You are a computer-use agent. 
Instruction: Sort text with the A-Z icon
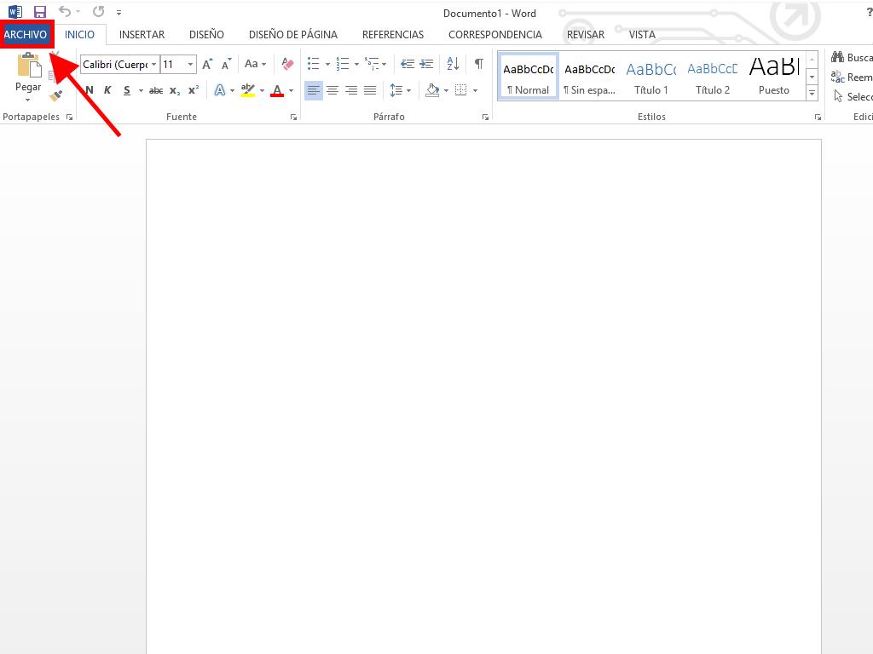[453, 64]
